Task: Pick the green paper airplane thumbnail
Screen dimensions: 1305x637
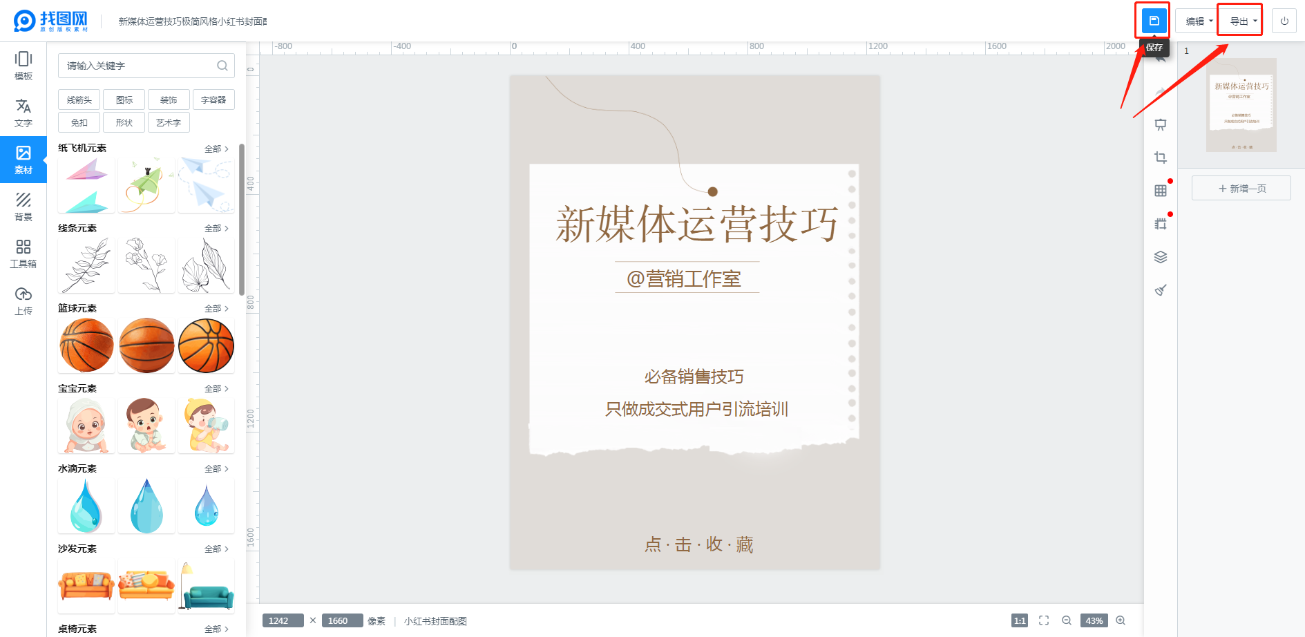Action: point(146,185)
